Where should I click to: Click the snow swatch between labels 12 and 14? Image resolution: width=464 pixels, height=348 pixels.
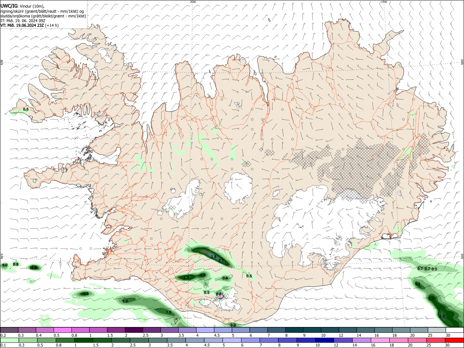(347, 330)
